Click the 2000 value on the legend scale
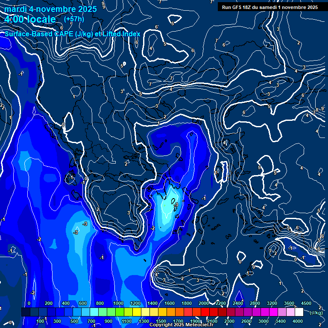 (x=203, y=303)
